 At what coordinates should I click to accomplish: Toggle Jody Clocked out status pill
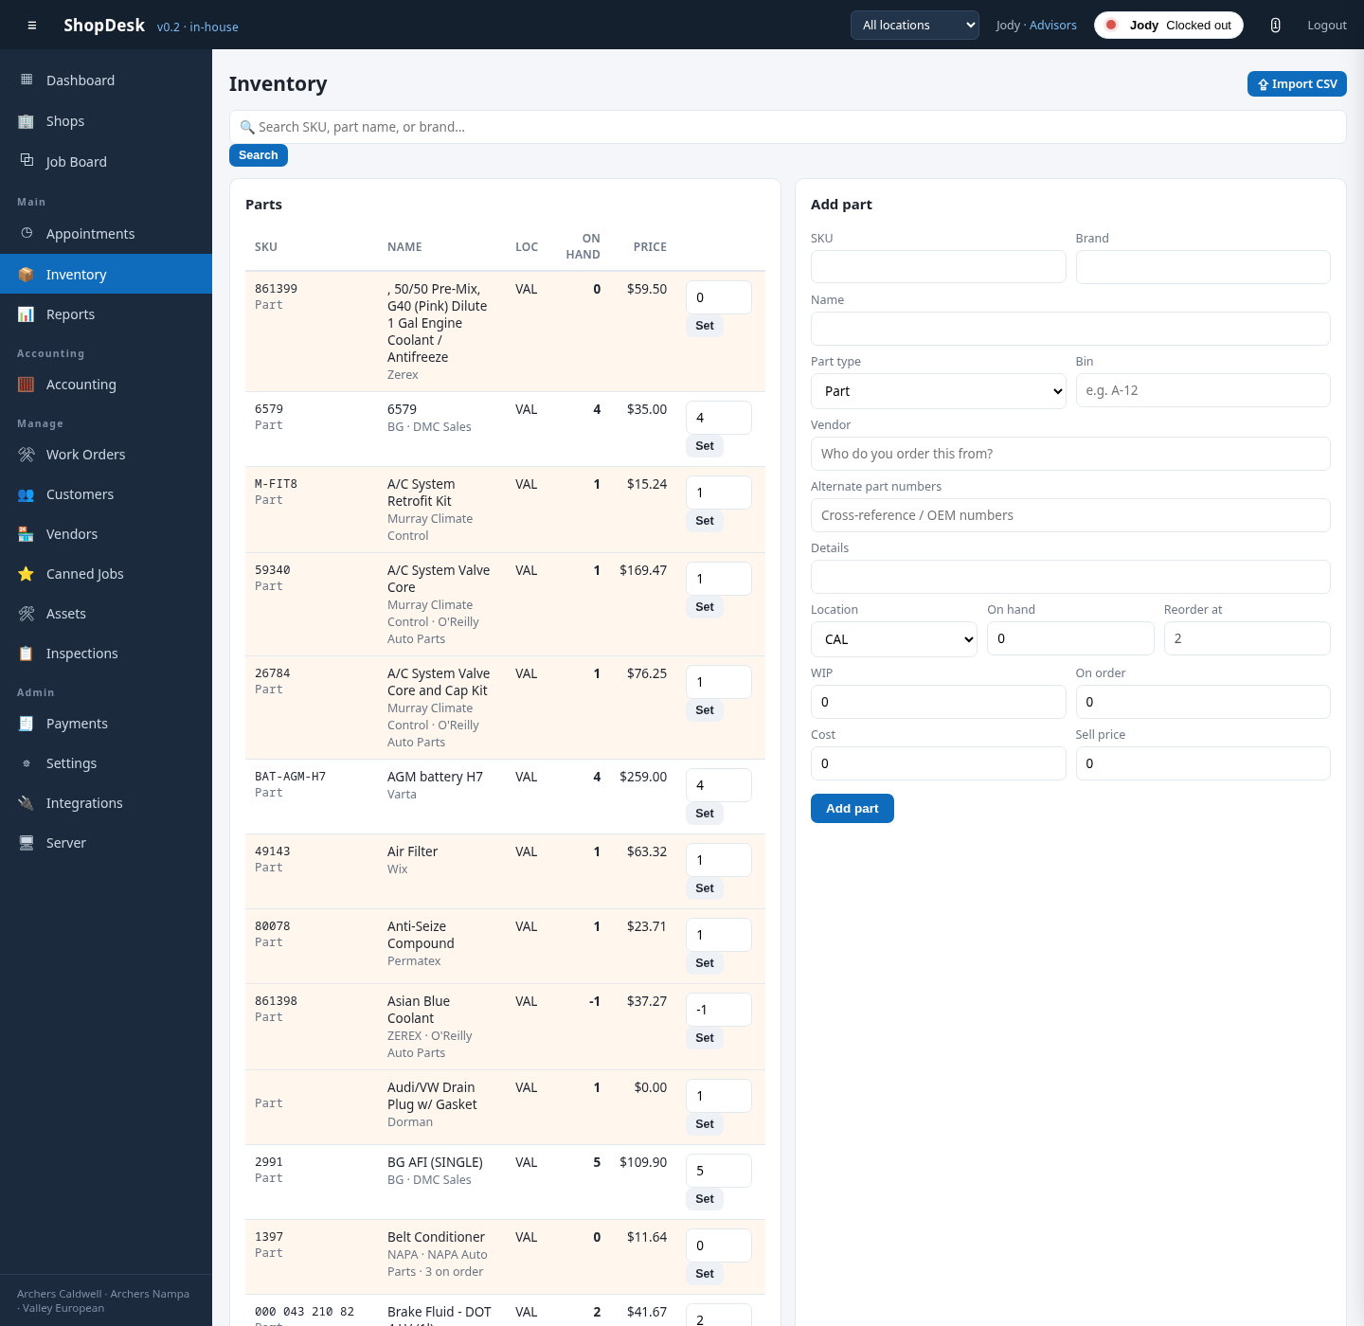(1169, 26)
